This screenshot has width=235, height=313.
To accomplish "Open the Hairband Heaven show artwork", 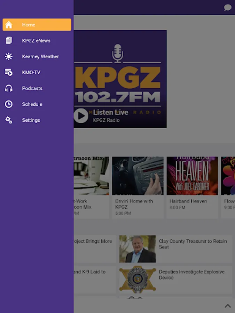I will pos(192,176).
